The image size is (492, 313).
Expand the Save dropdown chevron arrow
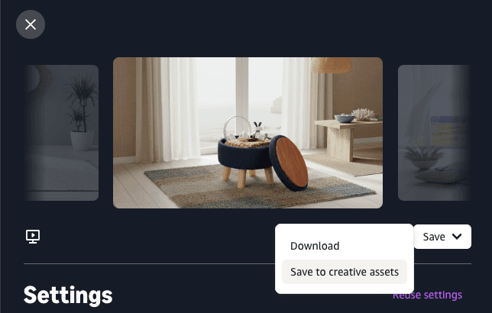pos(457,237)
